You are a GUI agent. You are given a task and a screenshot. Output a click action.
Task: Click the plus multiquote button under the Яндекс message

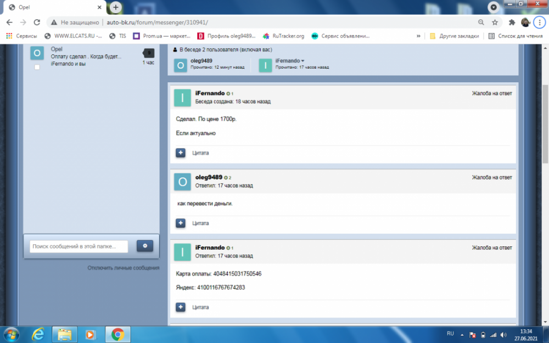point(181,307)
